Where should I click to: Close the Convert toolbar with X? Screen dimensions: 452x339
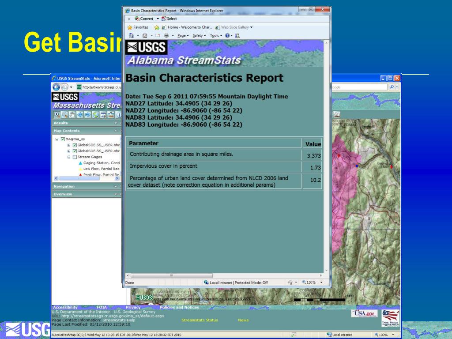click(x=129, y=19)
